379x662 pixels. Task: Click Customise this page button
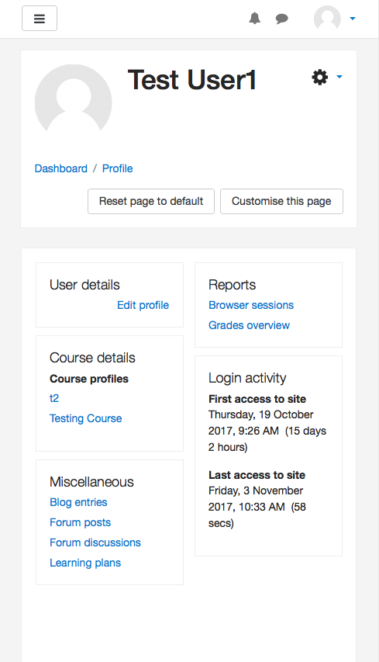coord(281,201)
